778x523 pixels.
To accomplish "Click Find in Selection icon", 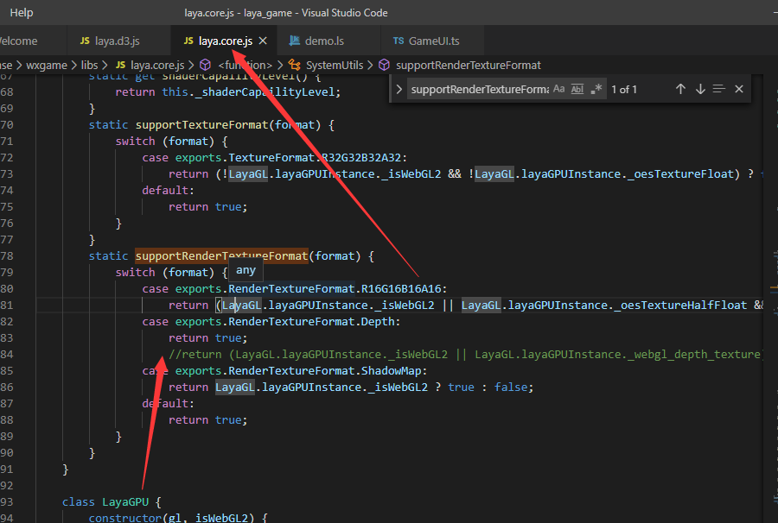I will (x=719, y=89).
